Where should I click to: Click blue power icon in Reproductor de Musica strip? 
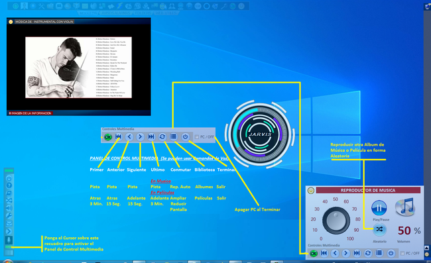[391, 253]
